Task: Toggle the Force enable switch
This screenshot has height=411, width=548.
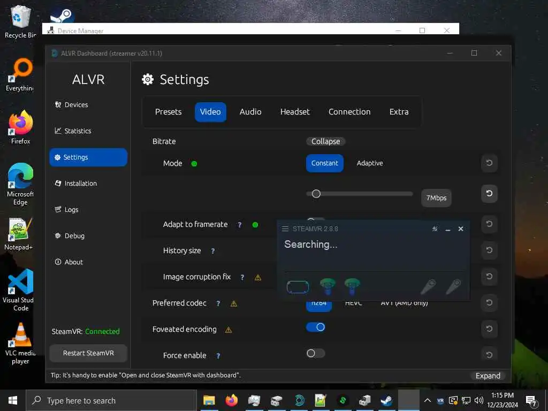Action: [x=316, y=353]
